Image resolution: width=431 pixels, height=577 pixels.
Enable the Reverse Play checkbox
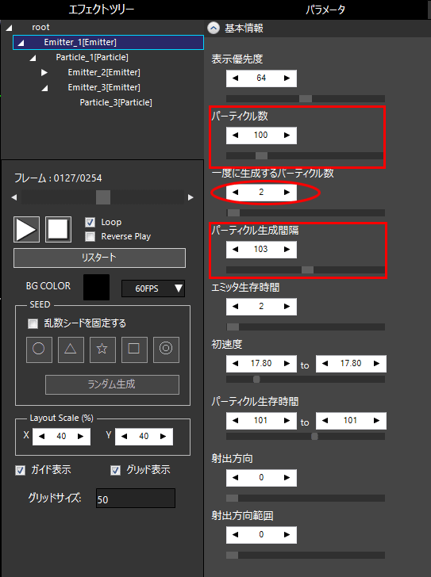tap(90, 237)
